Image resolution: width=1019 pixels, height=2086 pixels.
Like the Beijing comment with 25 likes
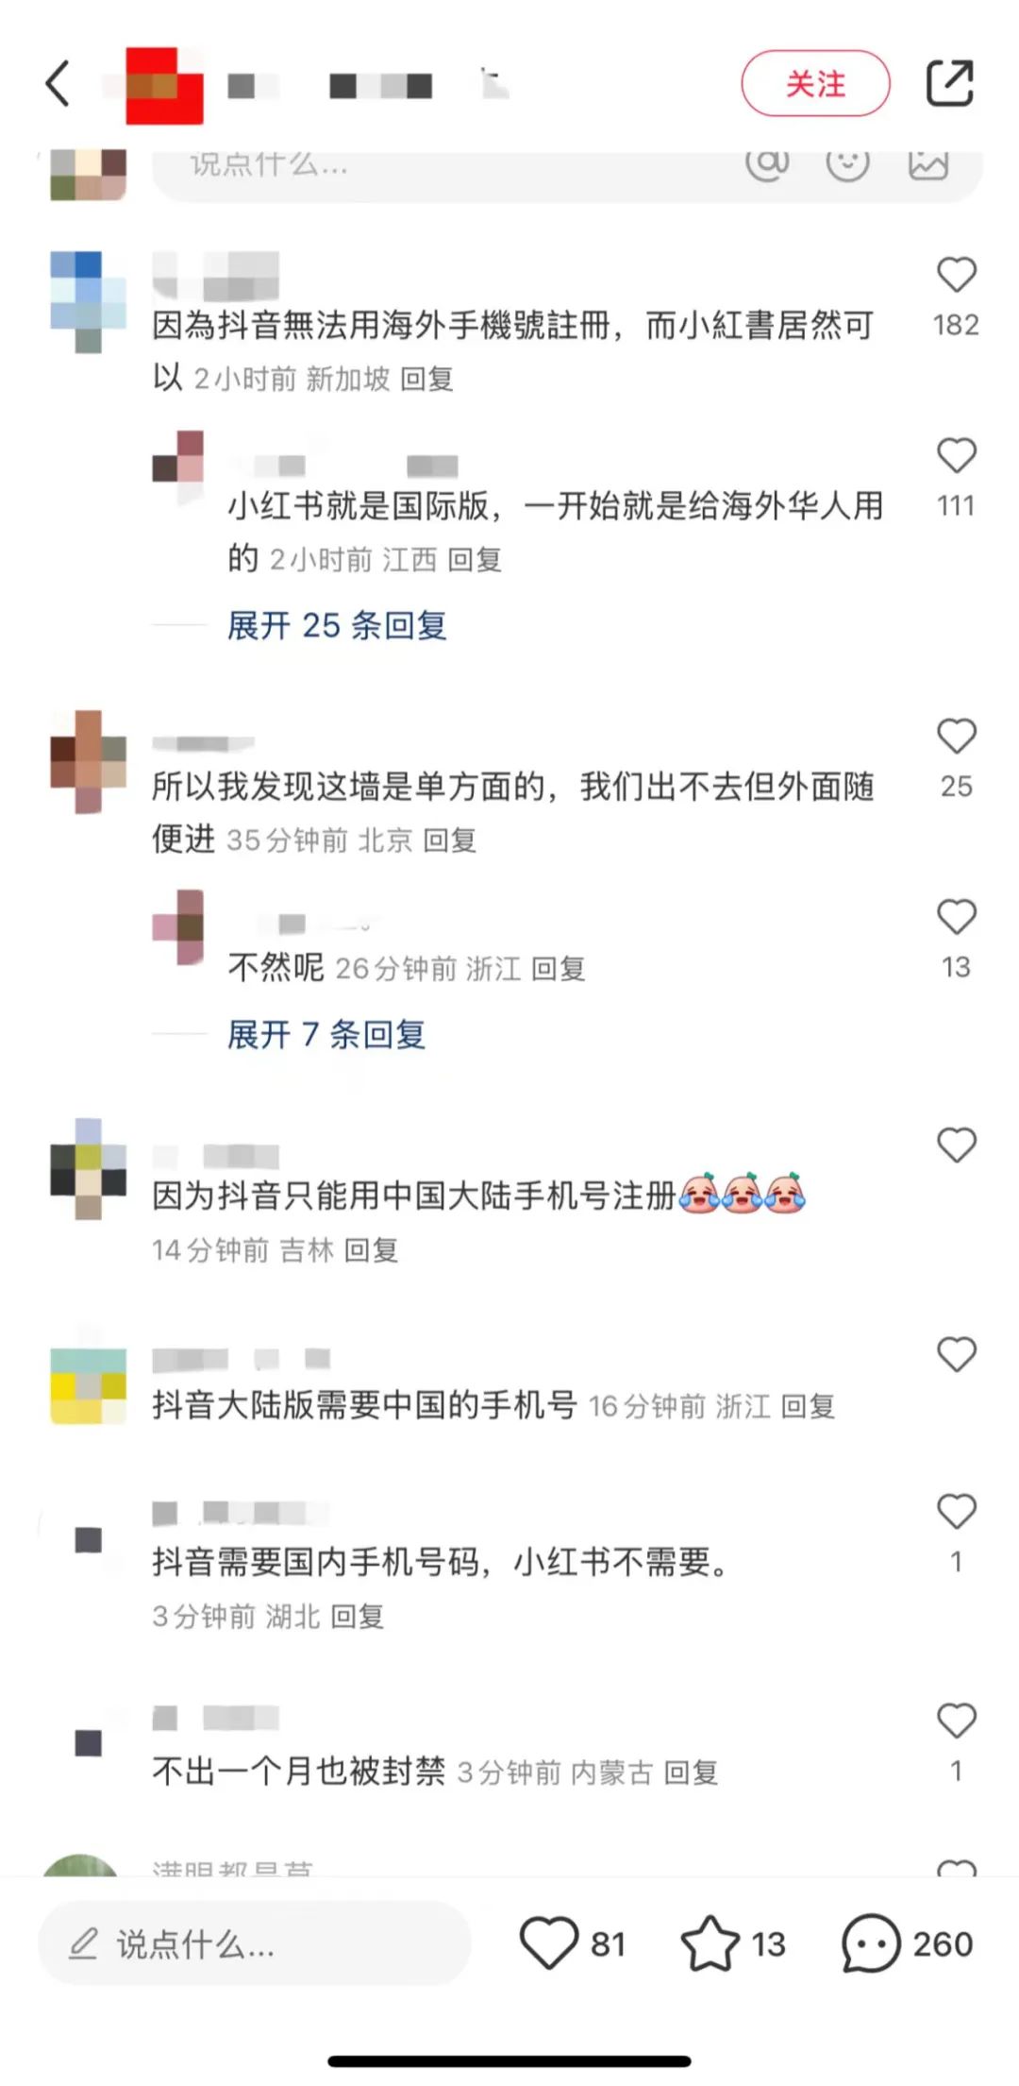[x=956, y=737]
